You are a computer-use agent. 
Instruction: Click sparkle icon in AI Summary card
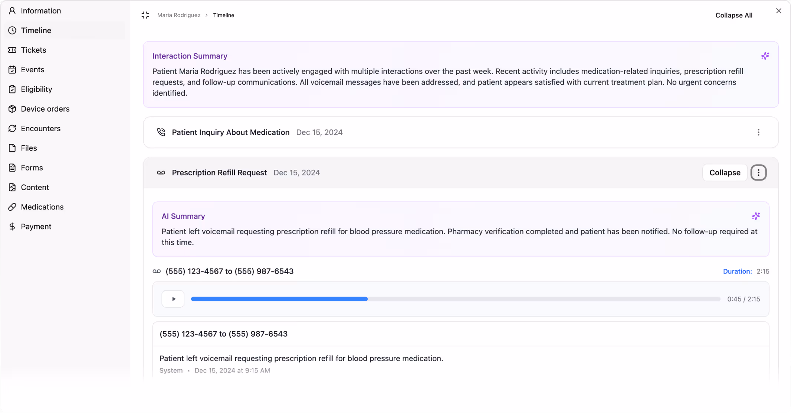pyautogui.click(x=756, y=216)
